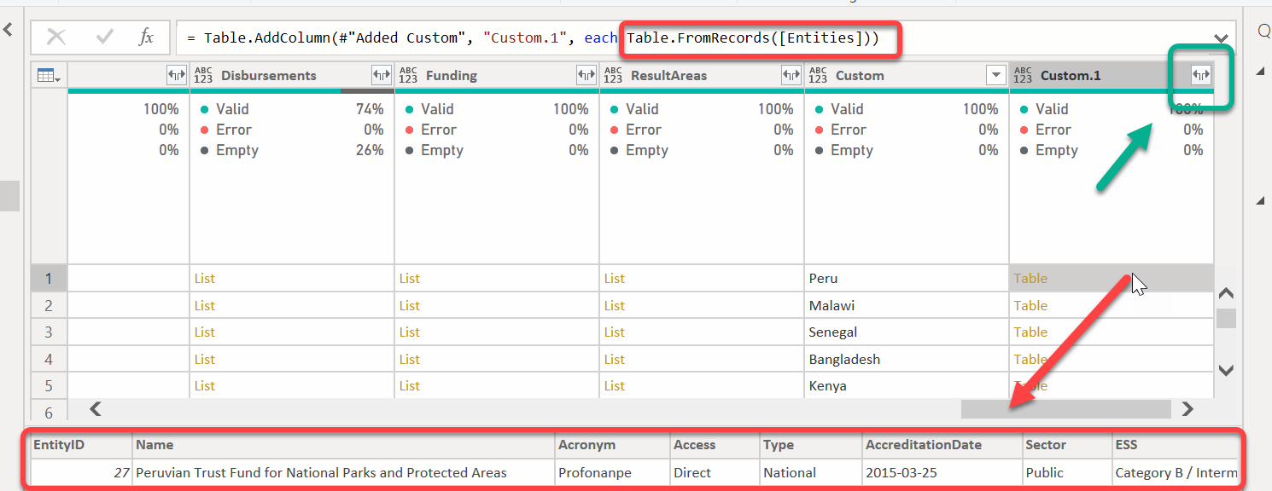Select row number 5
Viewport: 1272px width, 491px height.
[x=49, y=385]
